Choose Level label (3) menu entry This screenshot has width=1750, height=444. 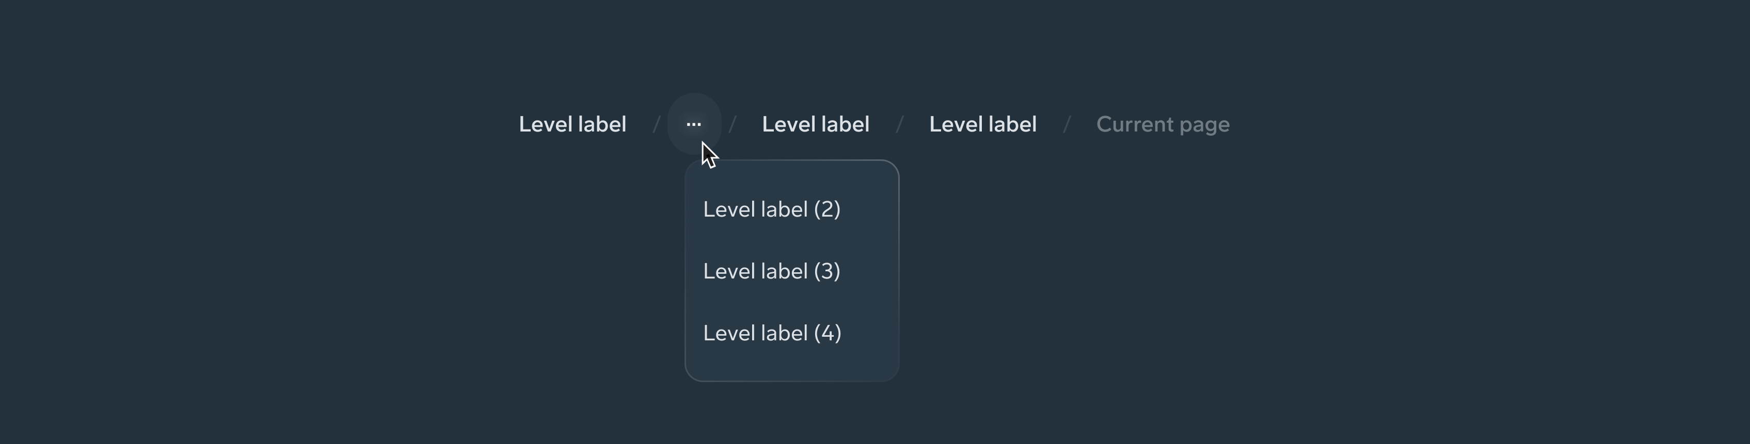(x=772, y=271)
